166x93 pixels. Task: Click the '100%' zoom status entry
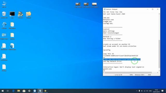tap(131, 75)
